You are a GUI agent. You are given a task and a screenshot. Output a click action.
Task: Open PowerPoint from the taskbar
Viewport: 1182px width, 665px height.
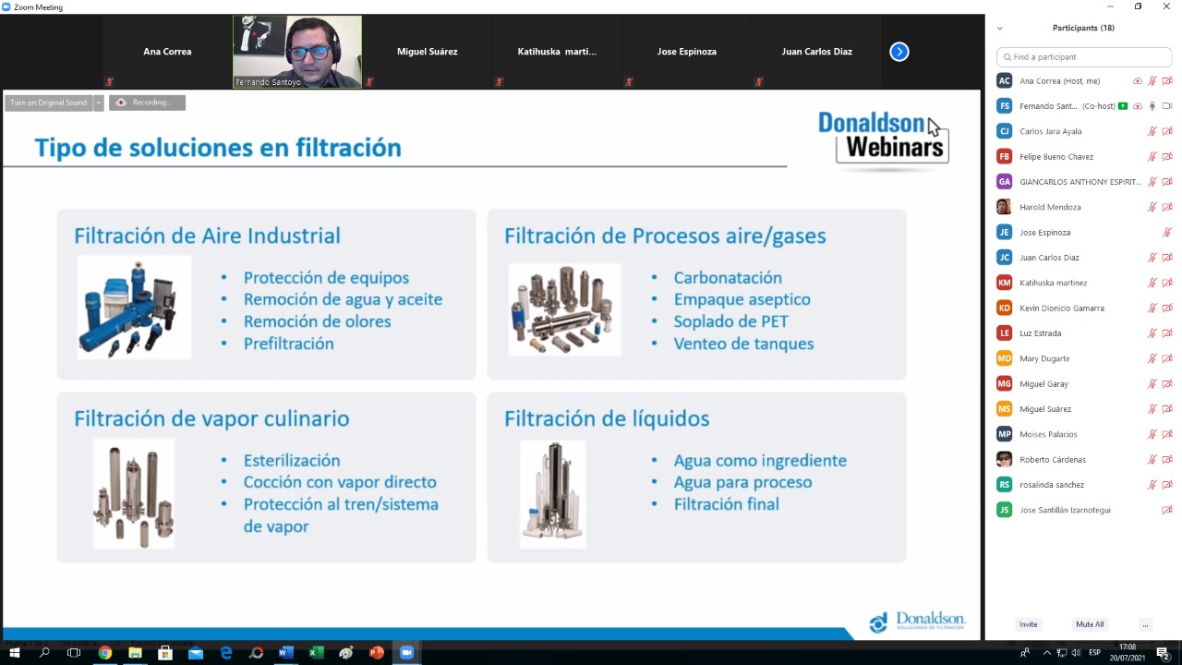[x=377, y=653]
